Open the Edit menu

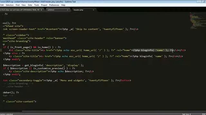click(2, 5)
